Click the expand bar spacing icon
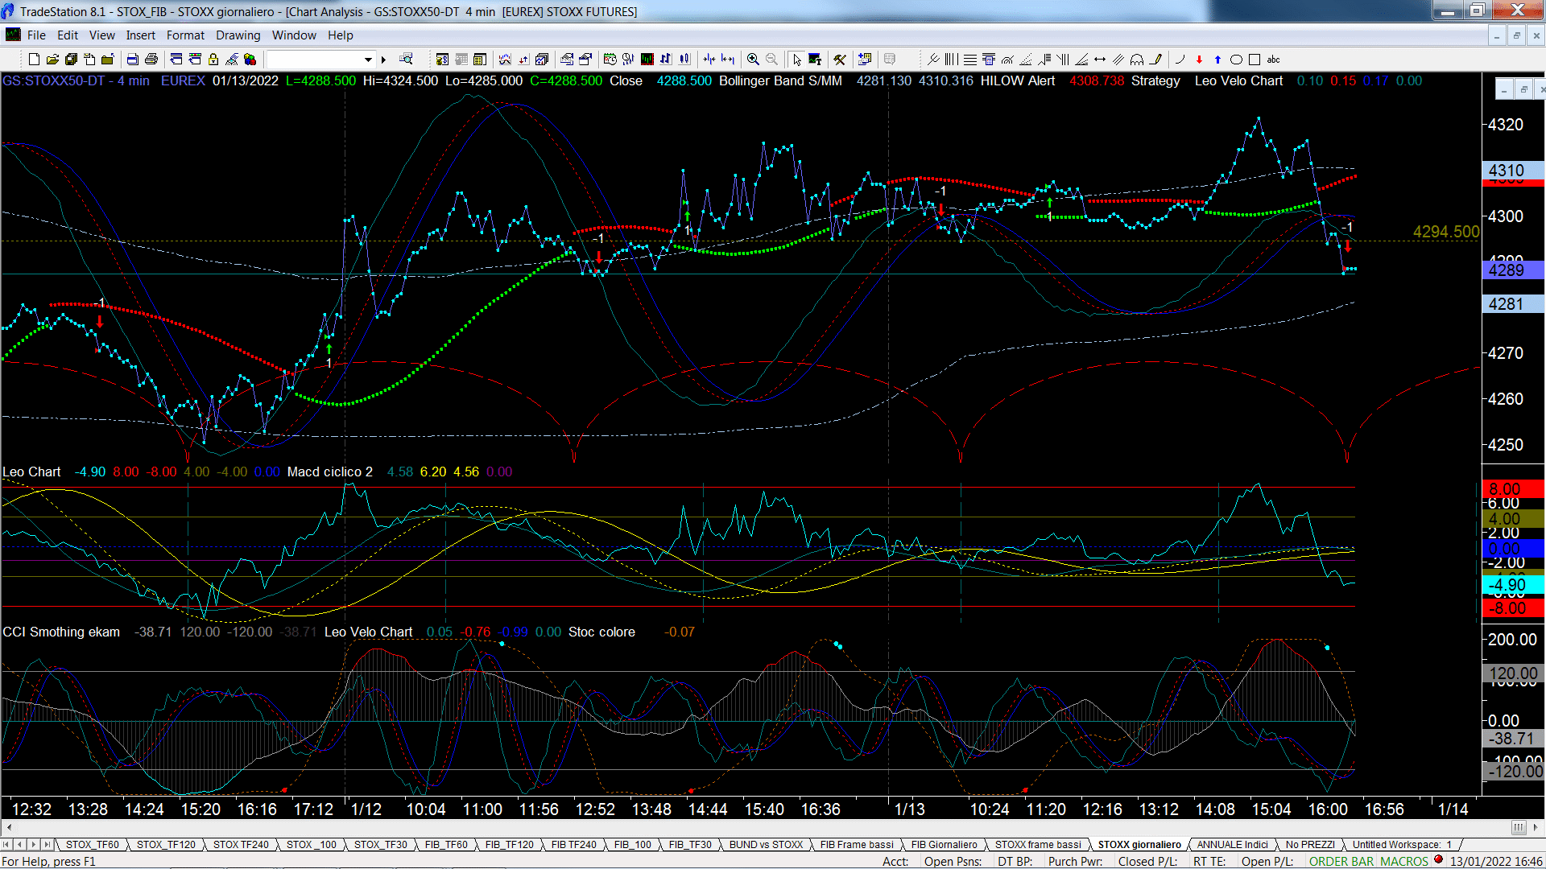 click(x=728, y=59)
